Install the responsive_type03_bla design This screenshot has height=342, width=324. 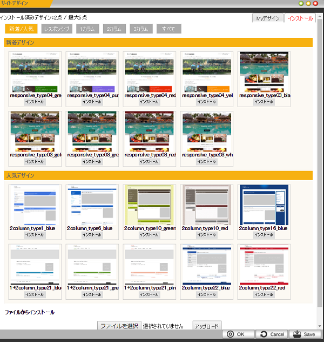tap(264, 102)
